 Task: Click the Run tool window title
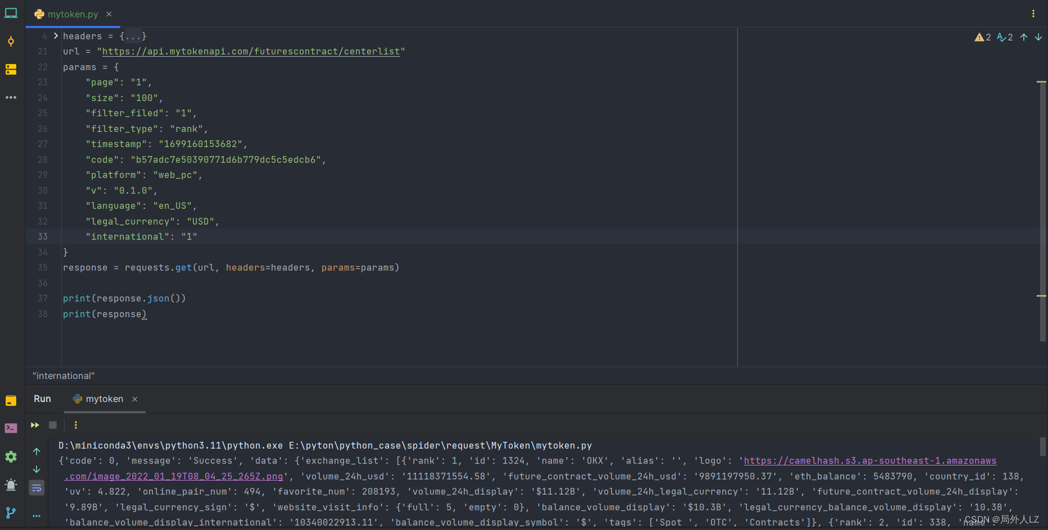42,399
